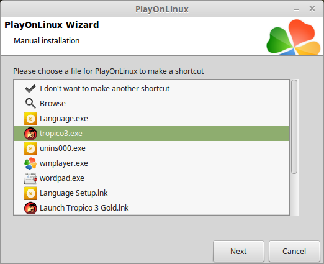Minimize the PlayOnLinux window

coord(297,9)
